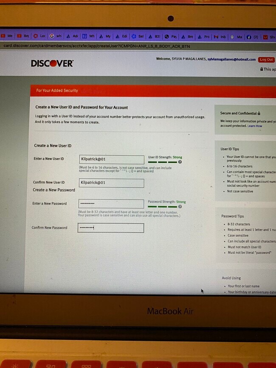The width and height of the screenshot is (276, 368).
Task: Open the Google tab labeled 'wh'
Action: point(56,36)
